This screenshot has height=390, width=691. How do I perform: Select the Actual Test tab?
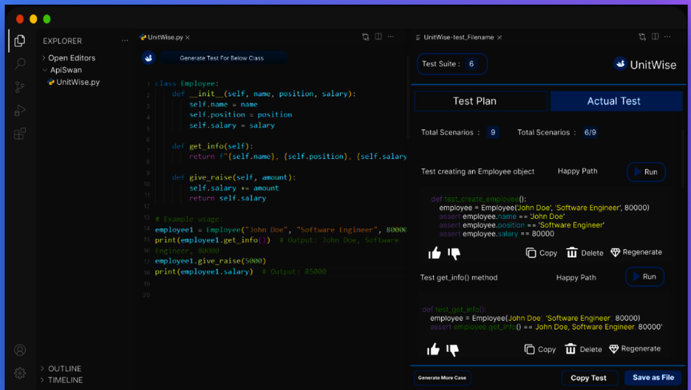click(616, 101)
